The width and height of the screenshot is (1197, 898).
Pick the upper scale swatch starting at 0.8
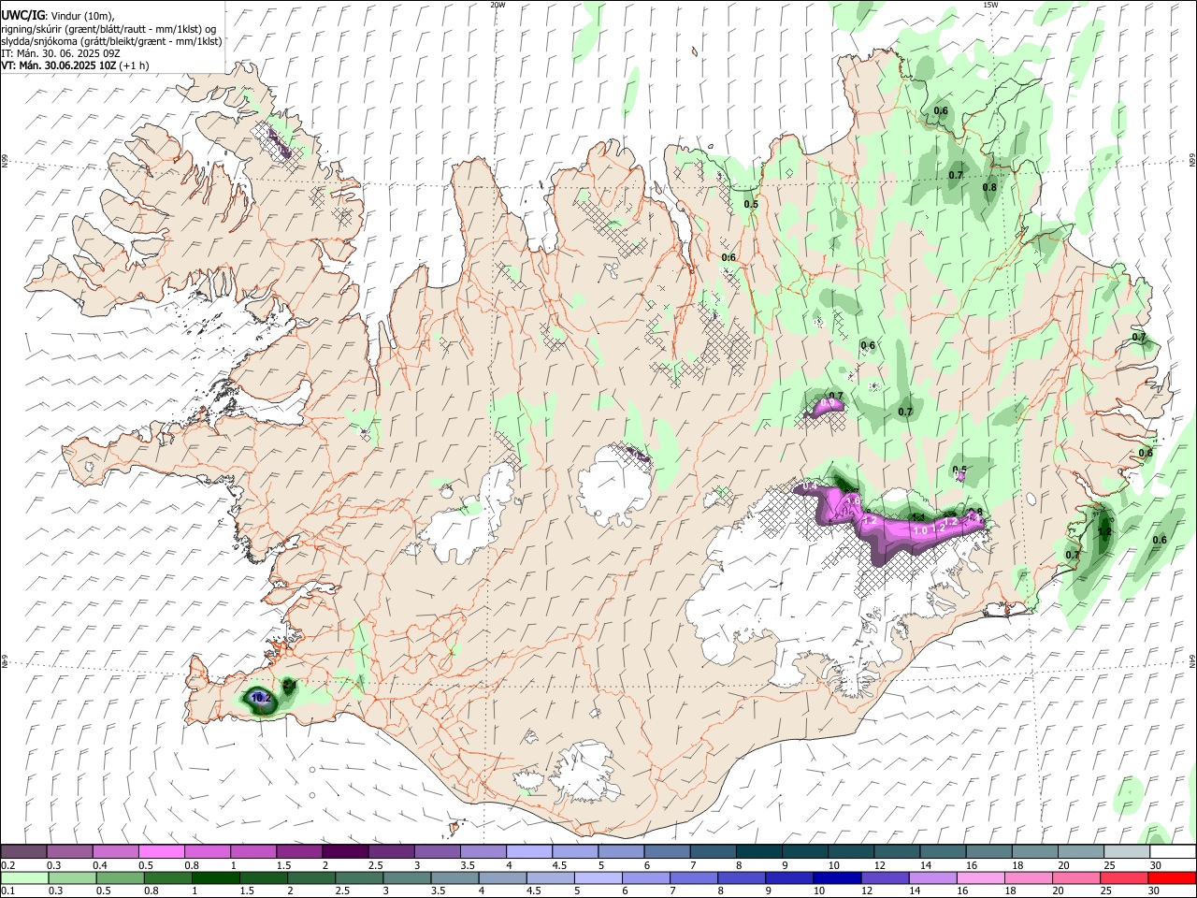tap(208, 852)
